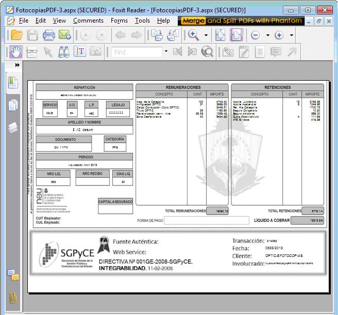The image size is (338, 315).
Task: Show the Layers side panel
Action: [x=13, y=128]
